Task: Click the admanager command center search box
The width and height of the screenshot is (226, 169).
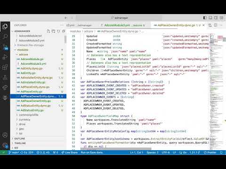Action: 119,18
